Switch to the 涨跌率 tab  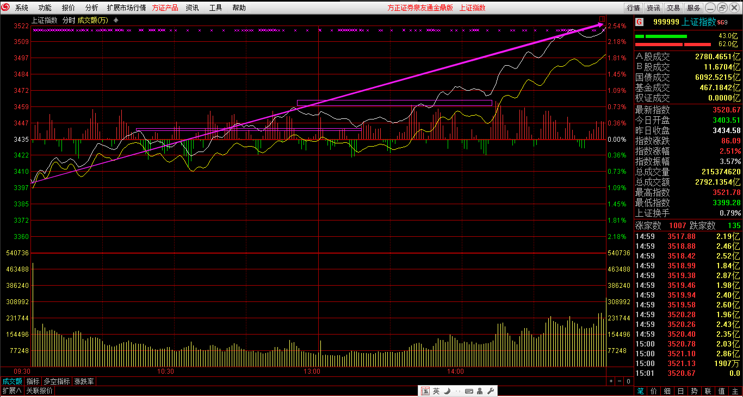point(84,381)
